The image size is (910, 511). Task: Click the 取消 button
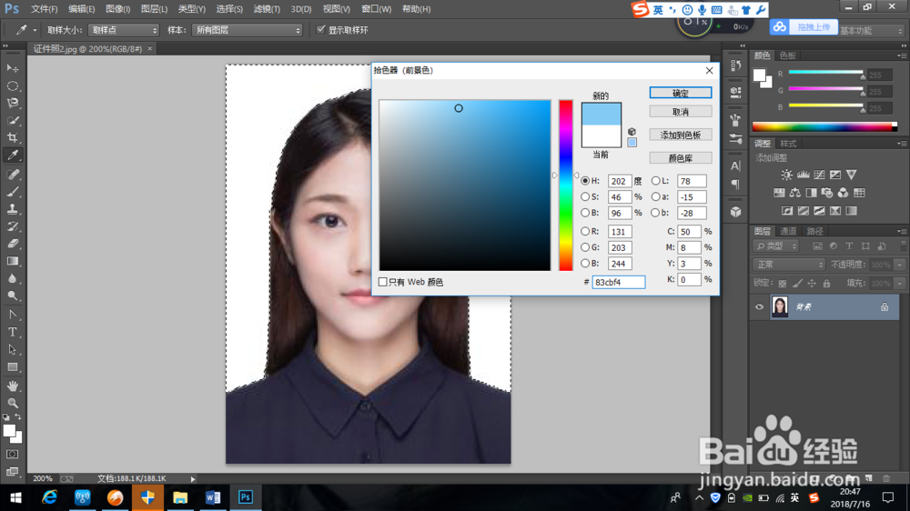680,111
